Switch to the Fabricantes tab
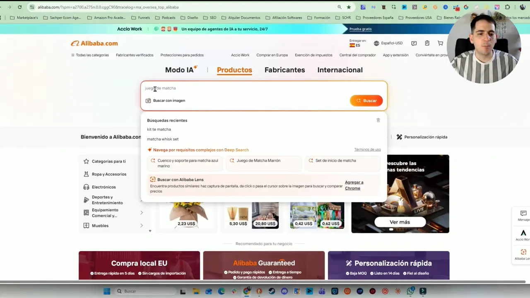The image size is (530, 298). tap(285, 70)
